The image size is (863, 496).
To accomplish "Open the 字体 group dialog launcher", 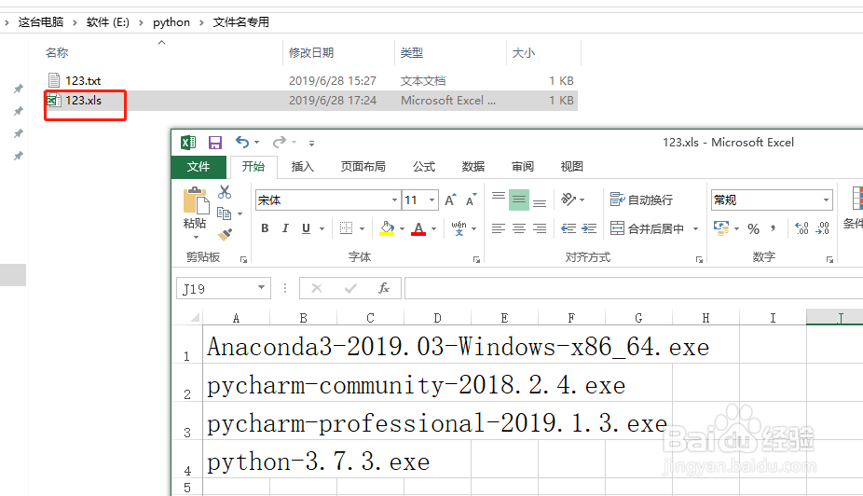I will pyautogui.click(x=476, y=259).
